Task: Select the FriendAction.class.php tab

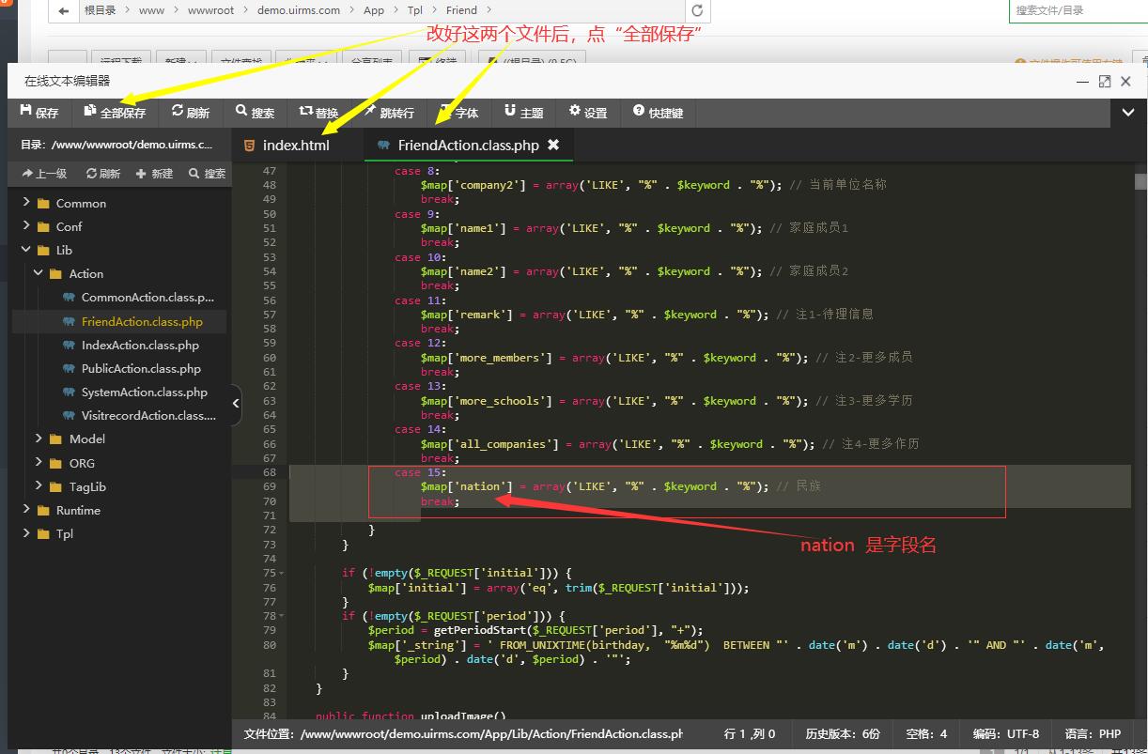Action: click(x=468, y=146)
